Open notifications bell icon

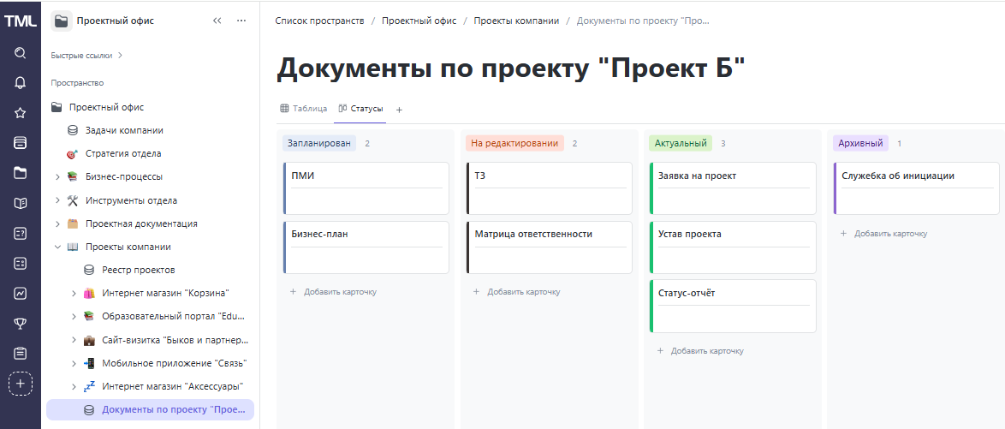[20, 83]
